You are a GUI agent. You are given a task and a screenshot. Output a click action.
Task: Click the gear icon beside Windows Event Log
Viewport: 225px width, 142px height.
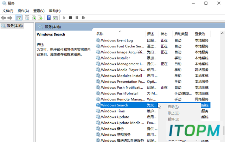(98, 40)
